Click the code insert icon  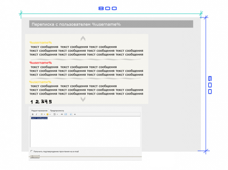[71, 114]
